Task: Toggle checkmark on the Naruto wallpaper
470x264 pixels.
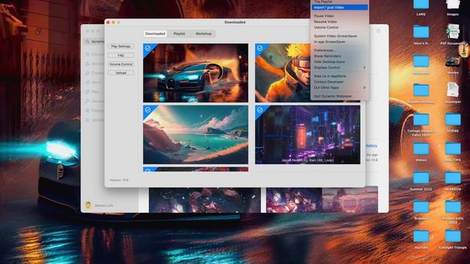Action: 259,48
